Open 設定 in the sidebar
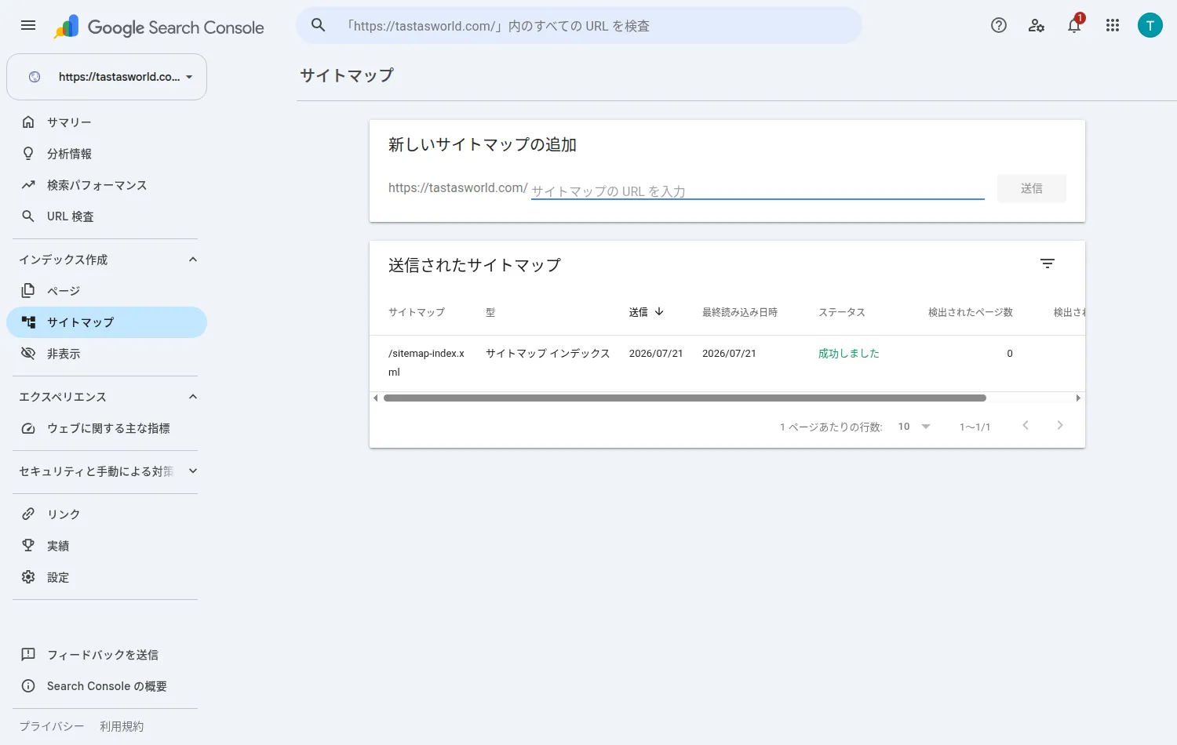Viewport: 1177px width, 745px height. 107,577
